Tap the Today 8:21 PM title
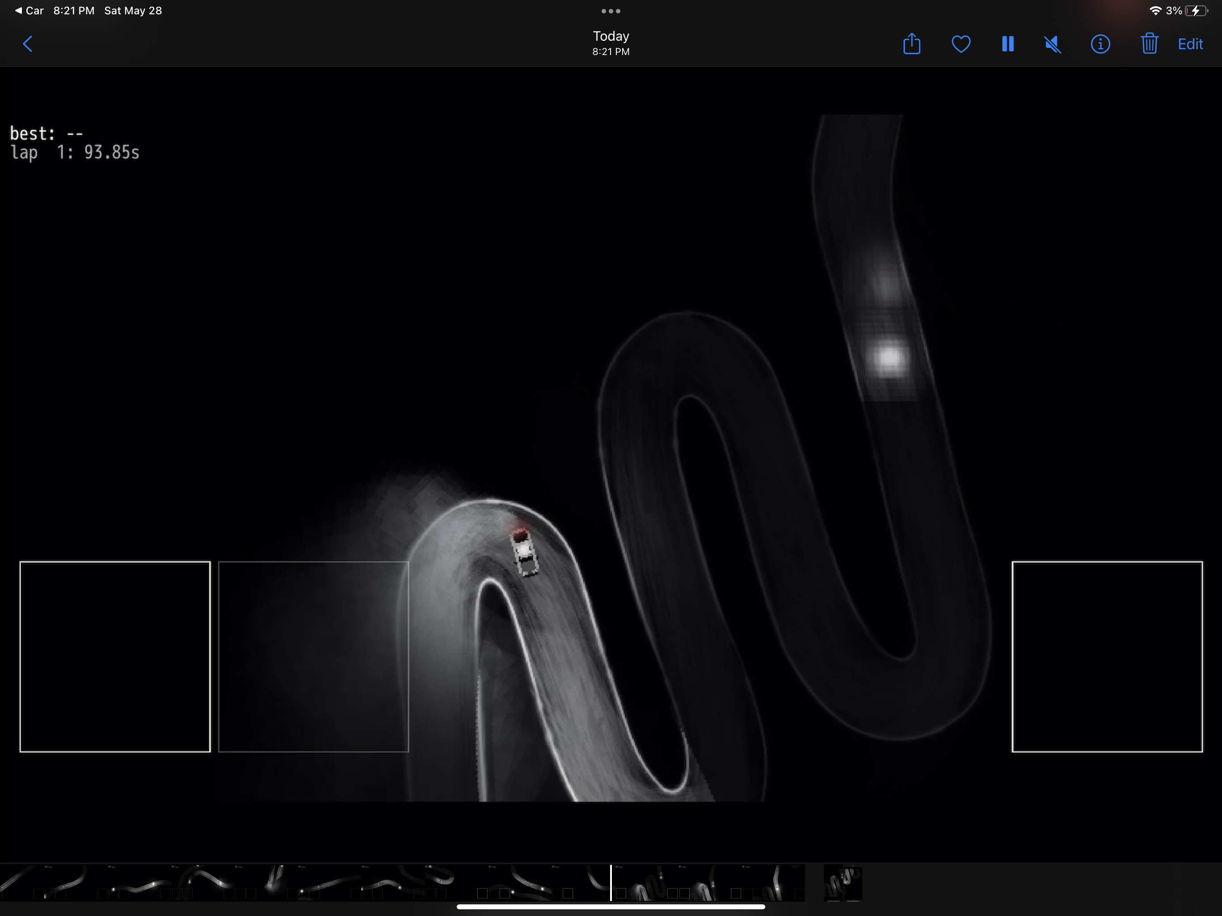Viewport: 1222px width, 916px height. point(611,43)
